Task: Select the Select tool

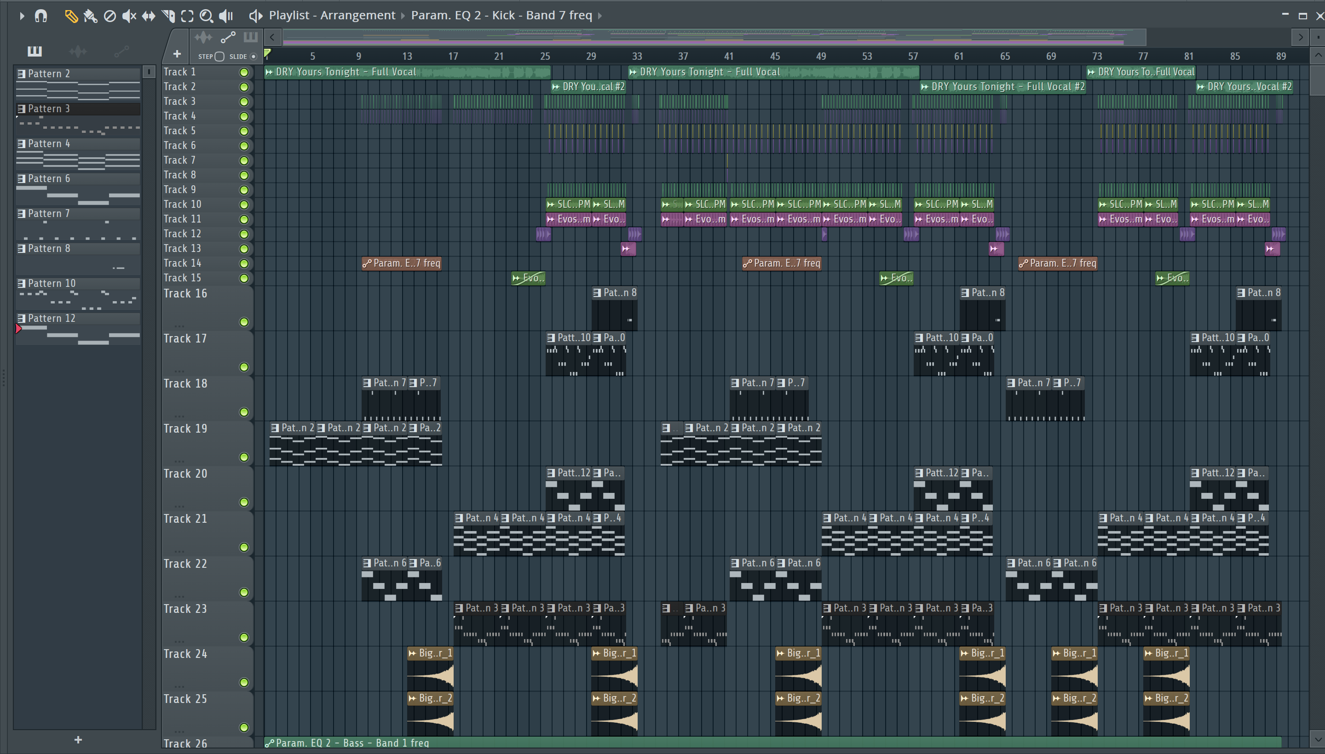Action: pos(187,16)
